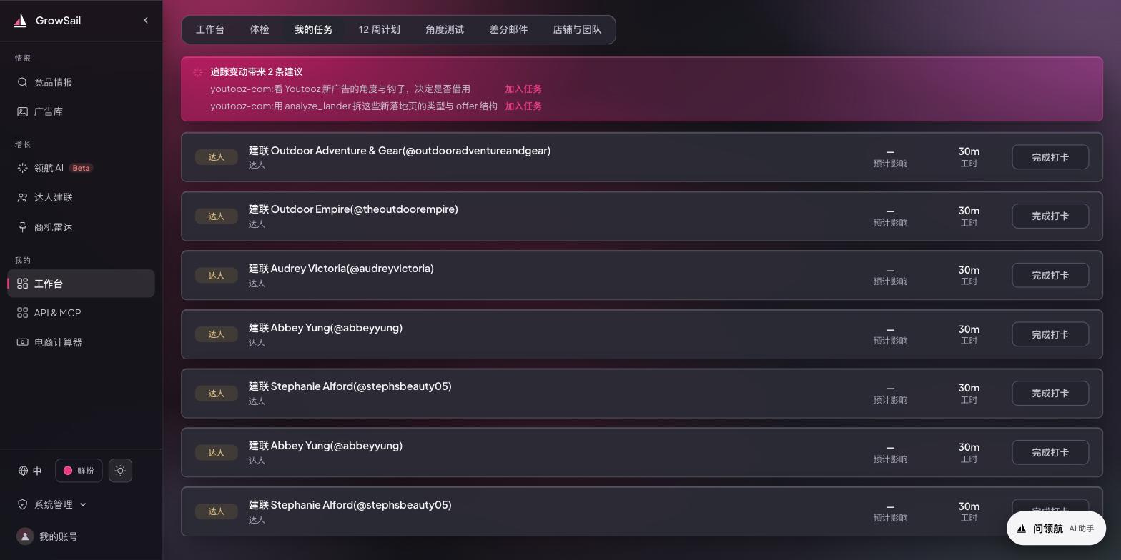Viewport: 1121px width, 560px height.
Task: Switch language via the globe icon
Action: tap(24, 471)
